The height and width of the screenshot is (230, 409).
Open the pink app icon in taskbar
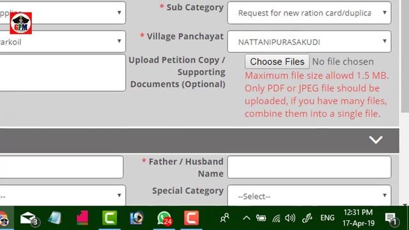(82, 218)
